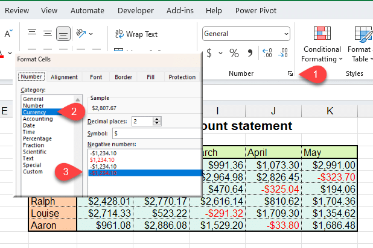Select Percentage category
Image resolution: width=373 pixels, height=248 pixels.
click(x=37, y=138)
